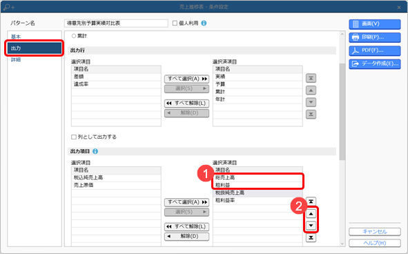Enable 列として出力する checkbox
This screenshot has height=254, width=408.
click(74, 137)
